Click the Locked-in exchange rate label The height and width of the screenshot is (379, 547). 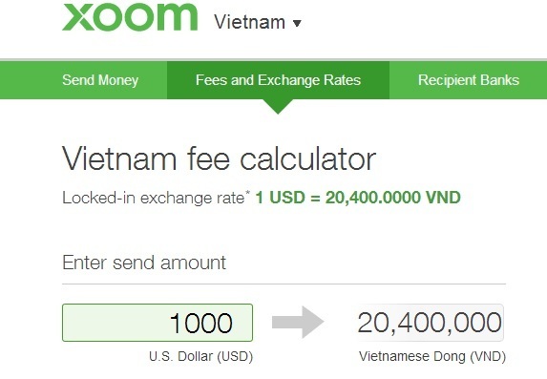point(154,198)
